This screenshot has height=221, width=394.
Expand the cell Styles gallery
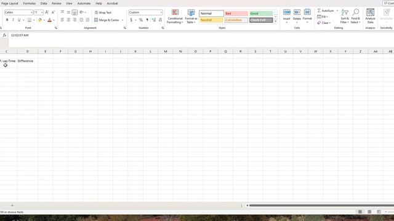pos(276,21)
